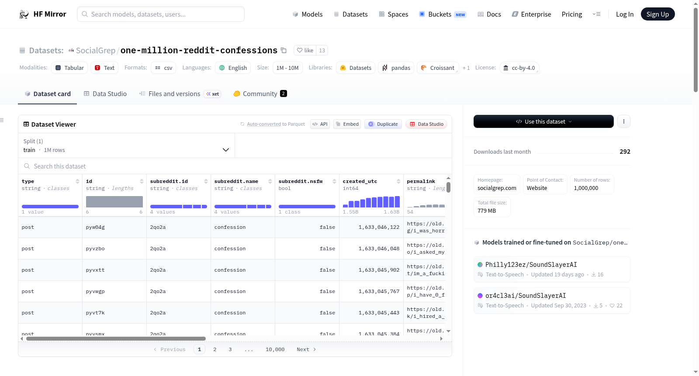Select the English language tag

233,68
